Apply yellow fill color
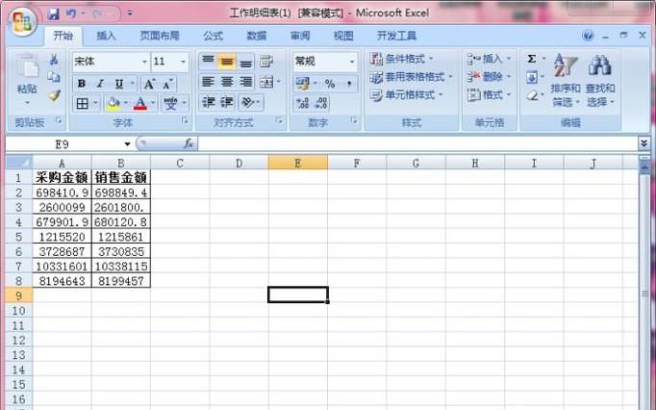656x410 pixels. (x=114, y=103)
